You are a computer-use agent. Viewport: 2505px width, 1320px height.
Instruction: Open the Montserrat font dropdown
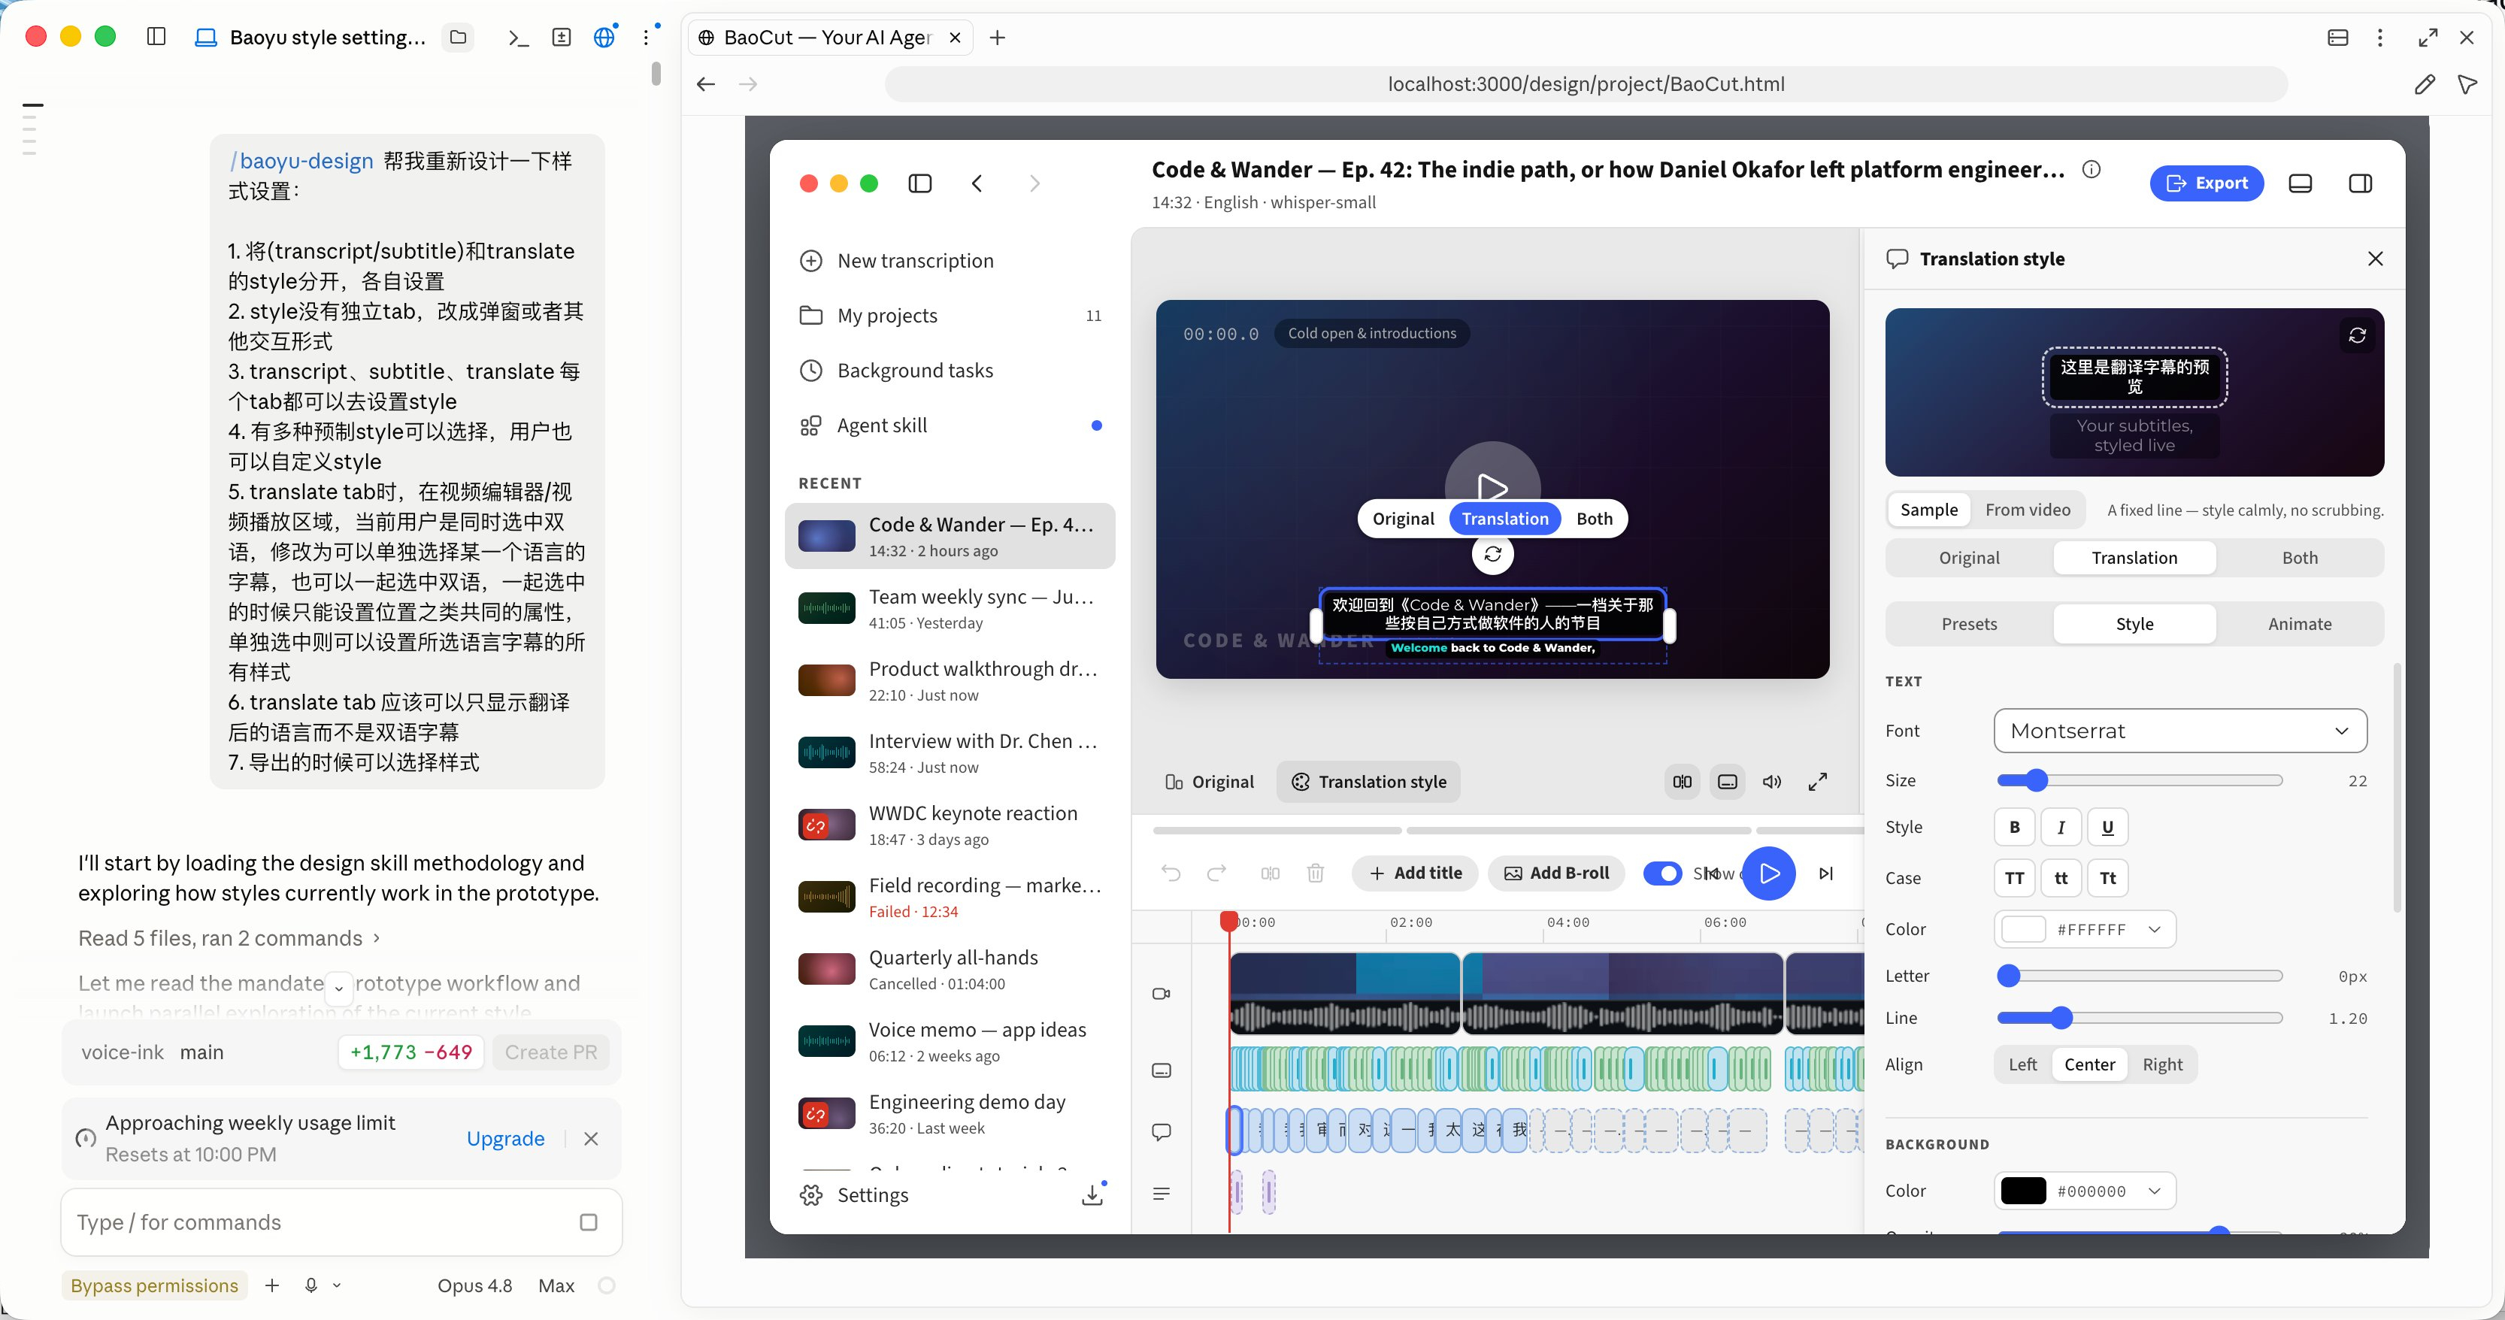[2180, 731]
